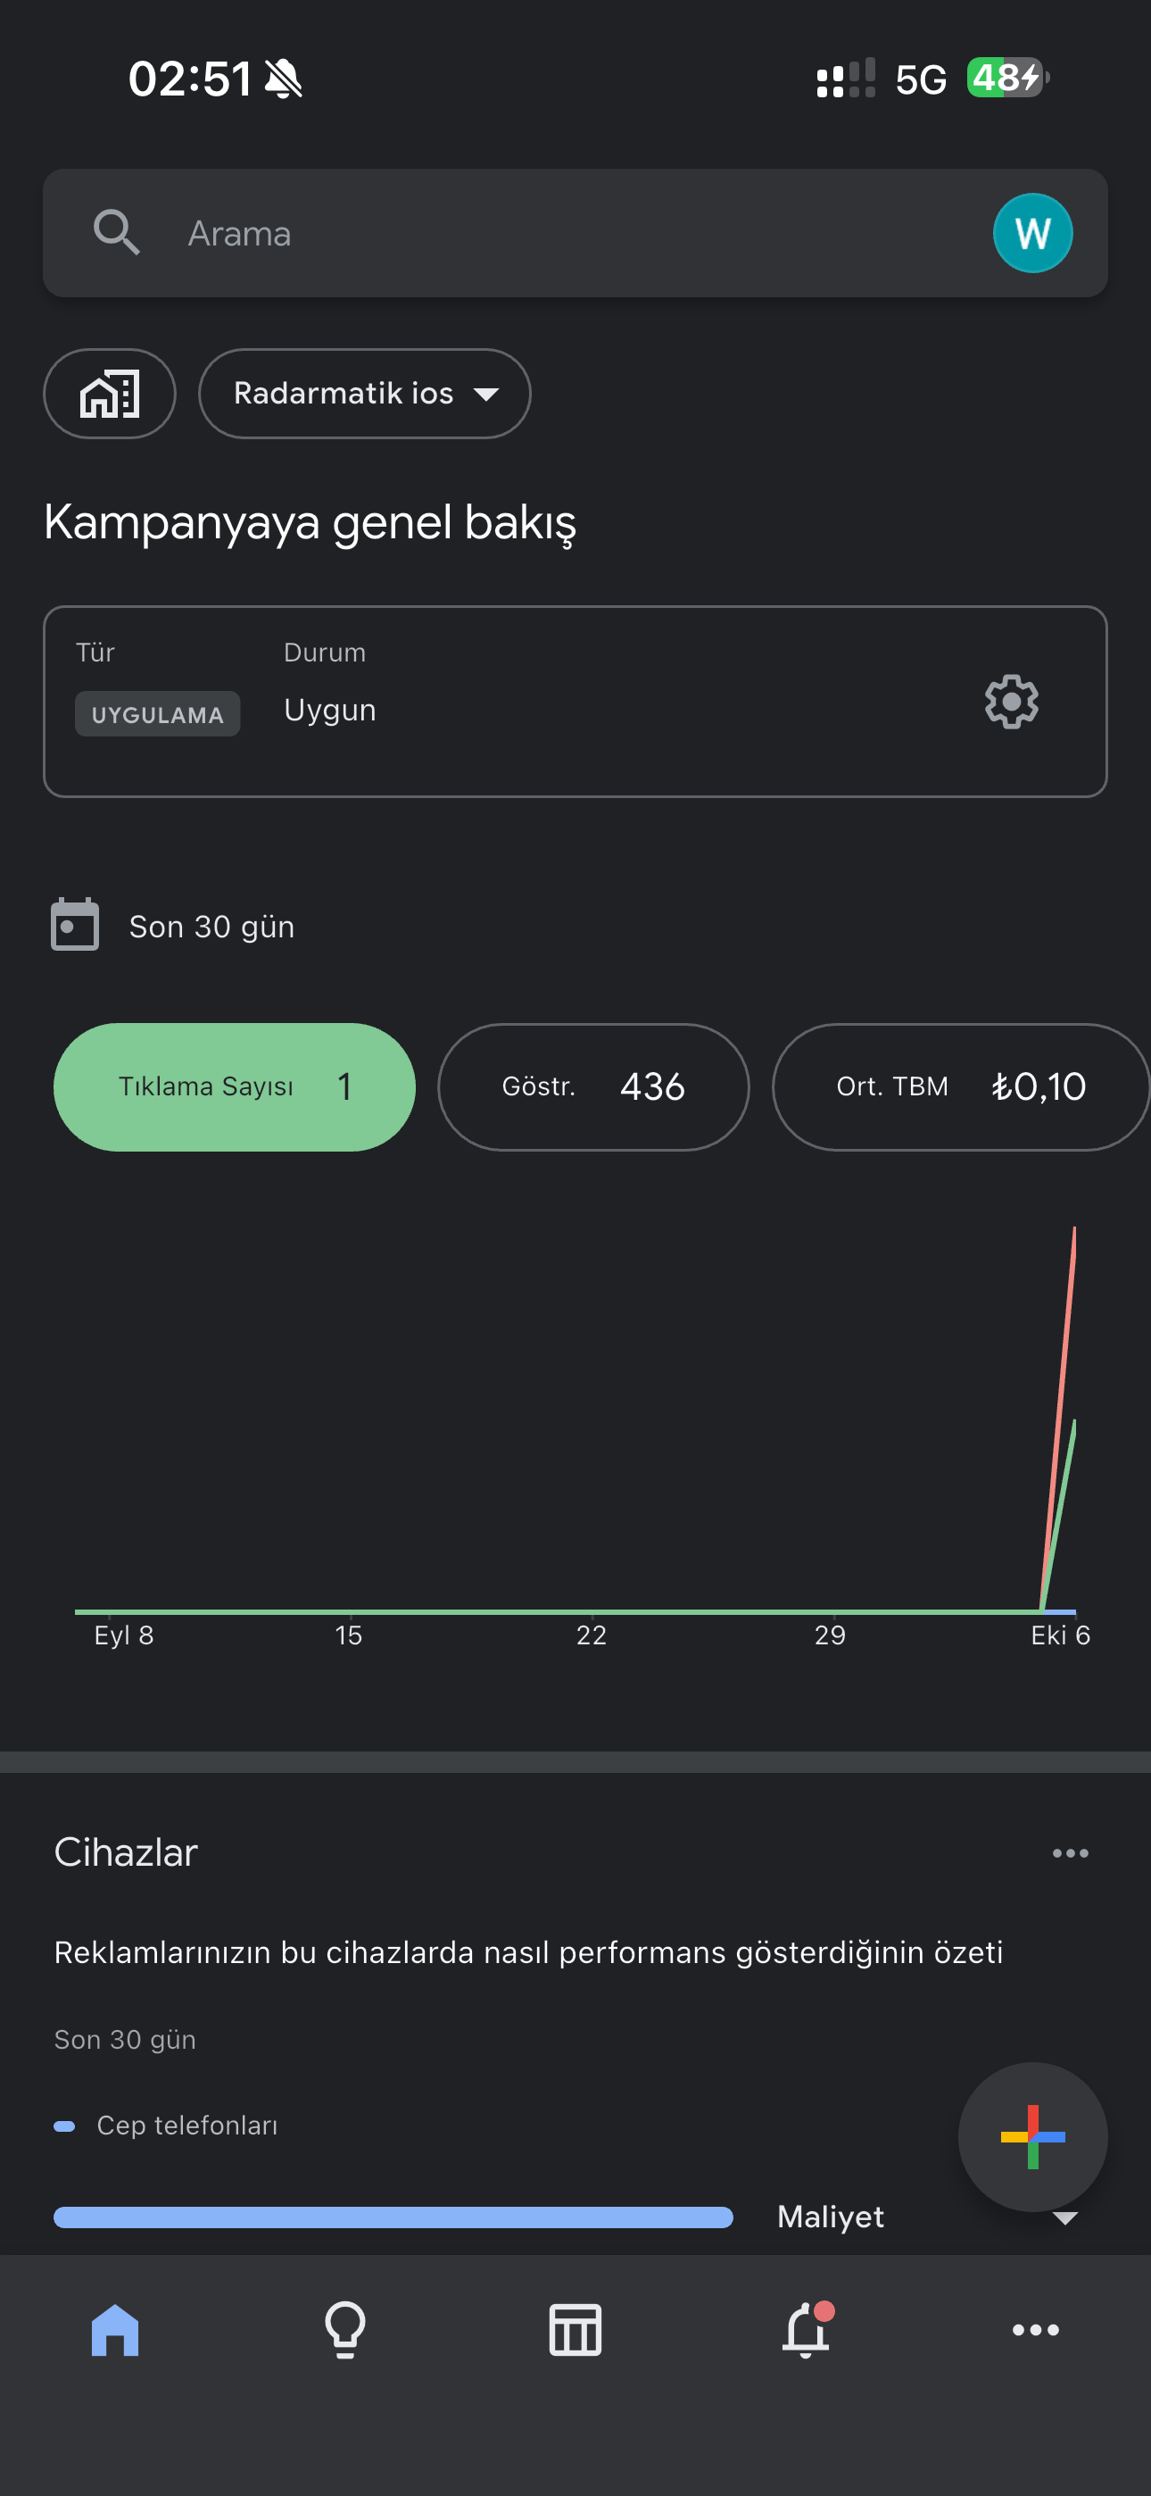Tap the colorful plus create button
This screenshot has height=2496, width=1151.
click(1031, 2136)
